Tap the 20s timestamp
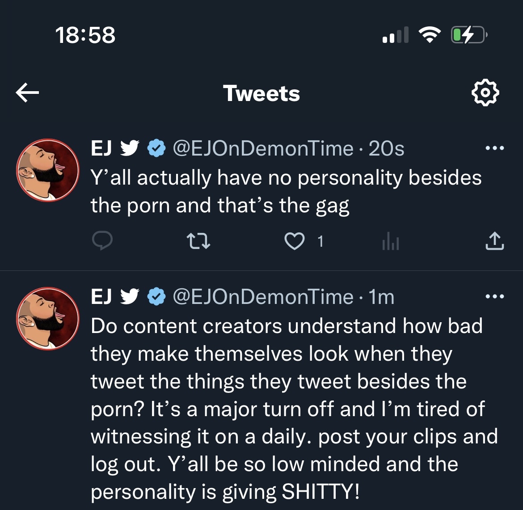 point(386,148)
